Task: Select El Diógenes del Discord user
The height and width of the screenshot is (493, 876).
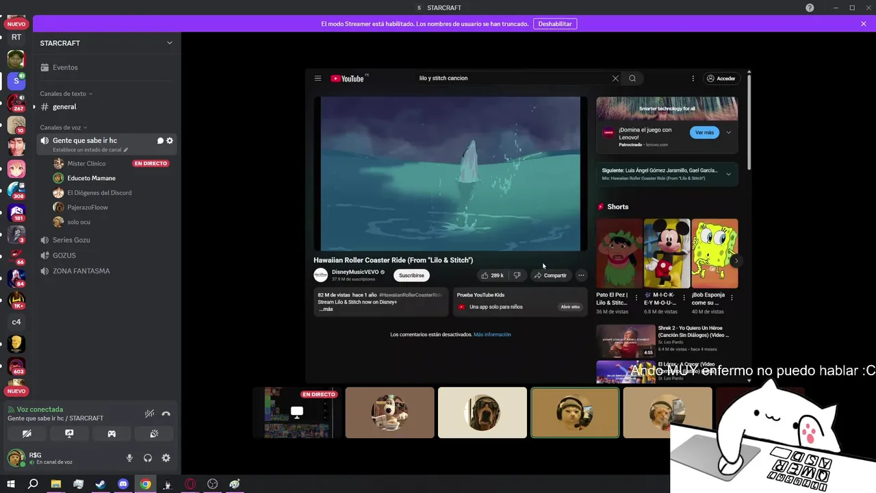Action: pos(99,192)
